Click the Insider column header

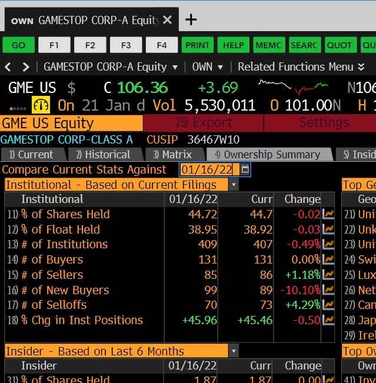[39, 366]
